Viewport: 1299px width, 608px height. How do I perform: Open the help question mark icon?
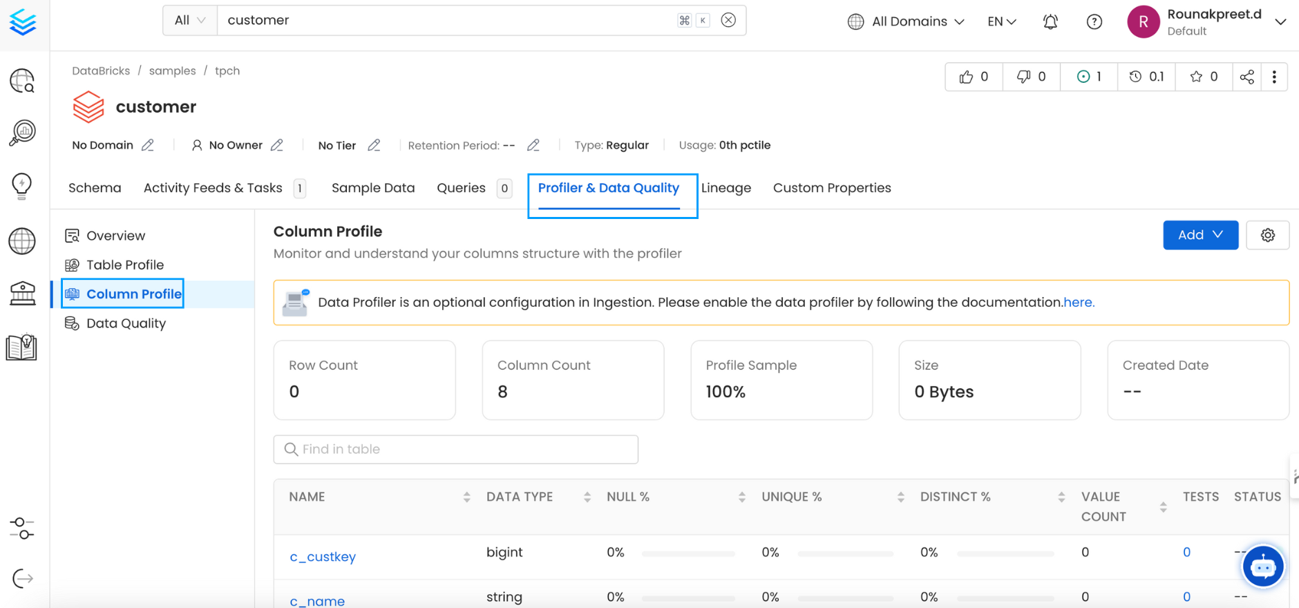click(x=1094, y=21)
